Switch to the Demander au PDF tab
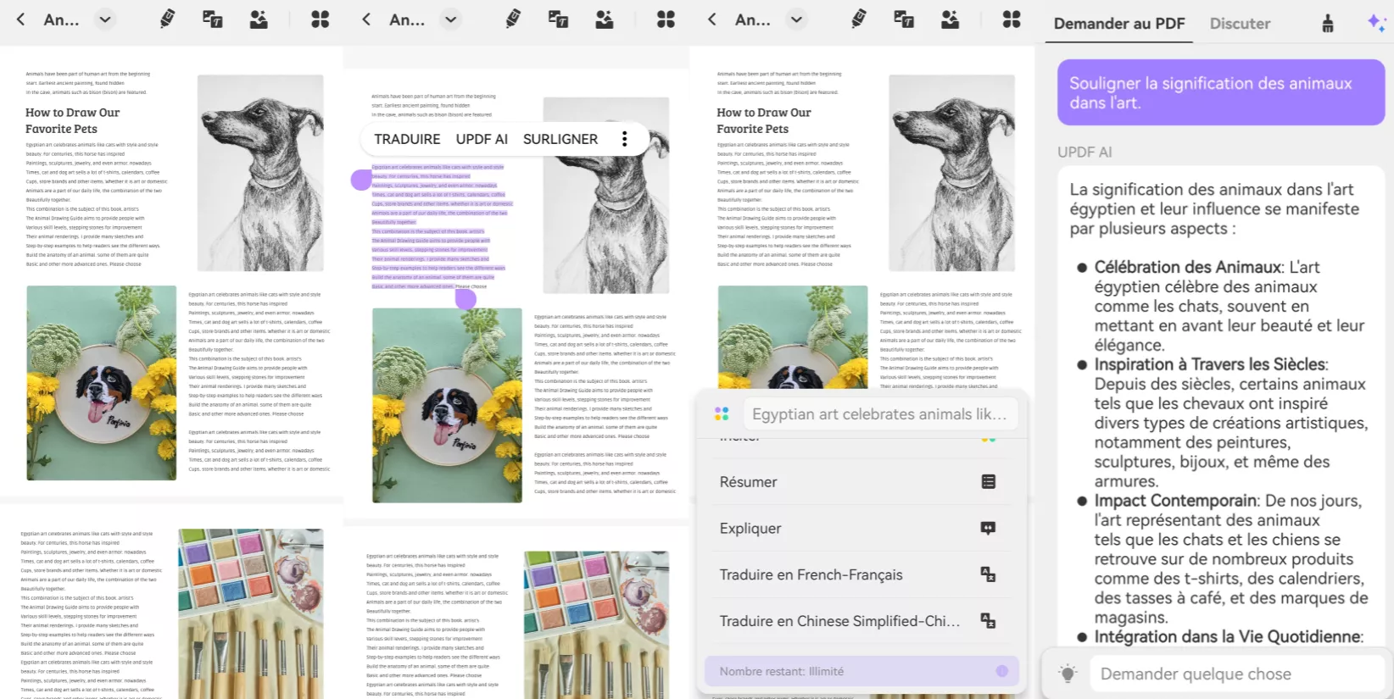 pyautogui.click(x=1119, y=24)
